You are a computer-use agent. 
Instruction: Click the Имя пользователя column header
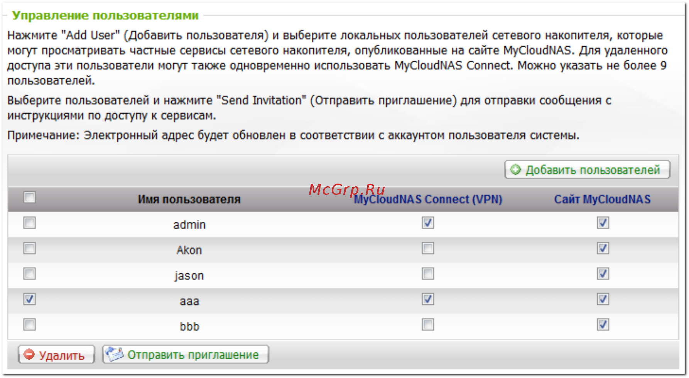tap(189, 199)
